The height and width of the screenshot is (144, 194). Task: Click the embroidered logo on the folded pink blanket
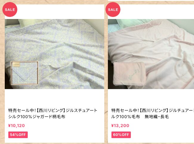(x=134, y=75)
